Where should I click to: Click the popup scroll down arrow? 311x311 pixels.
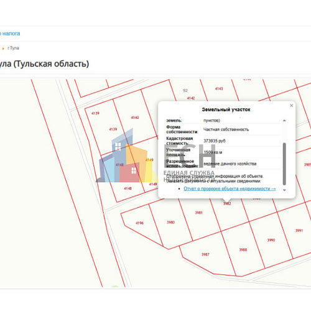click(284, 190)
